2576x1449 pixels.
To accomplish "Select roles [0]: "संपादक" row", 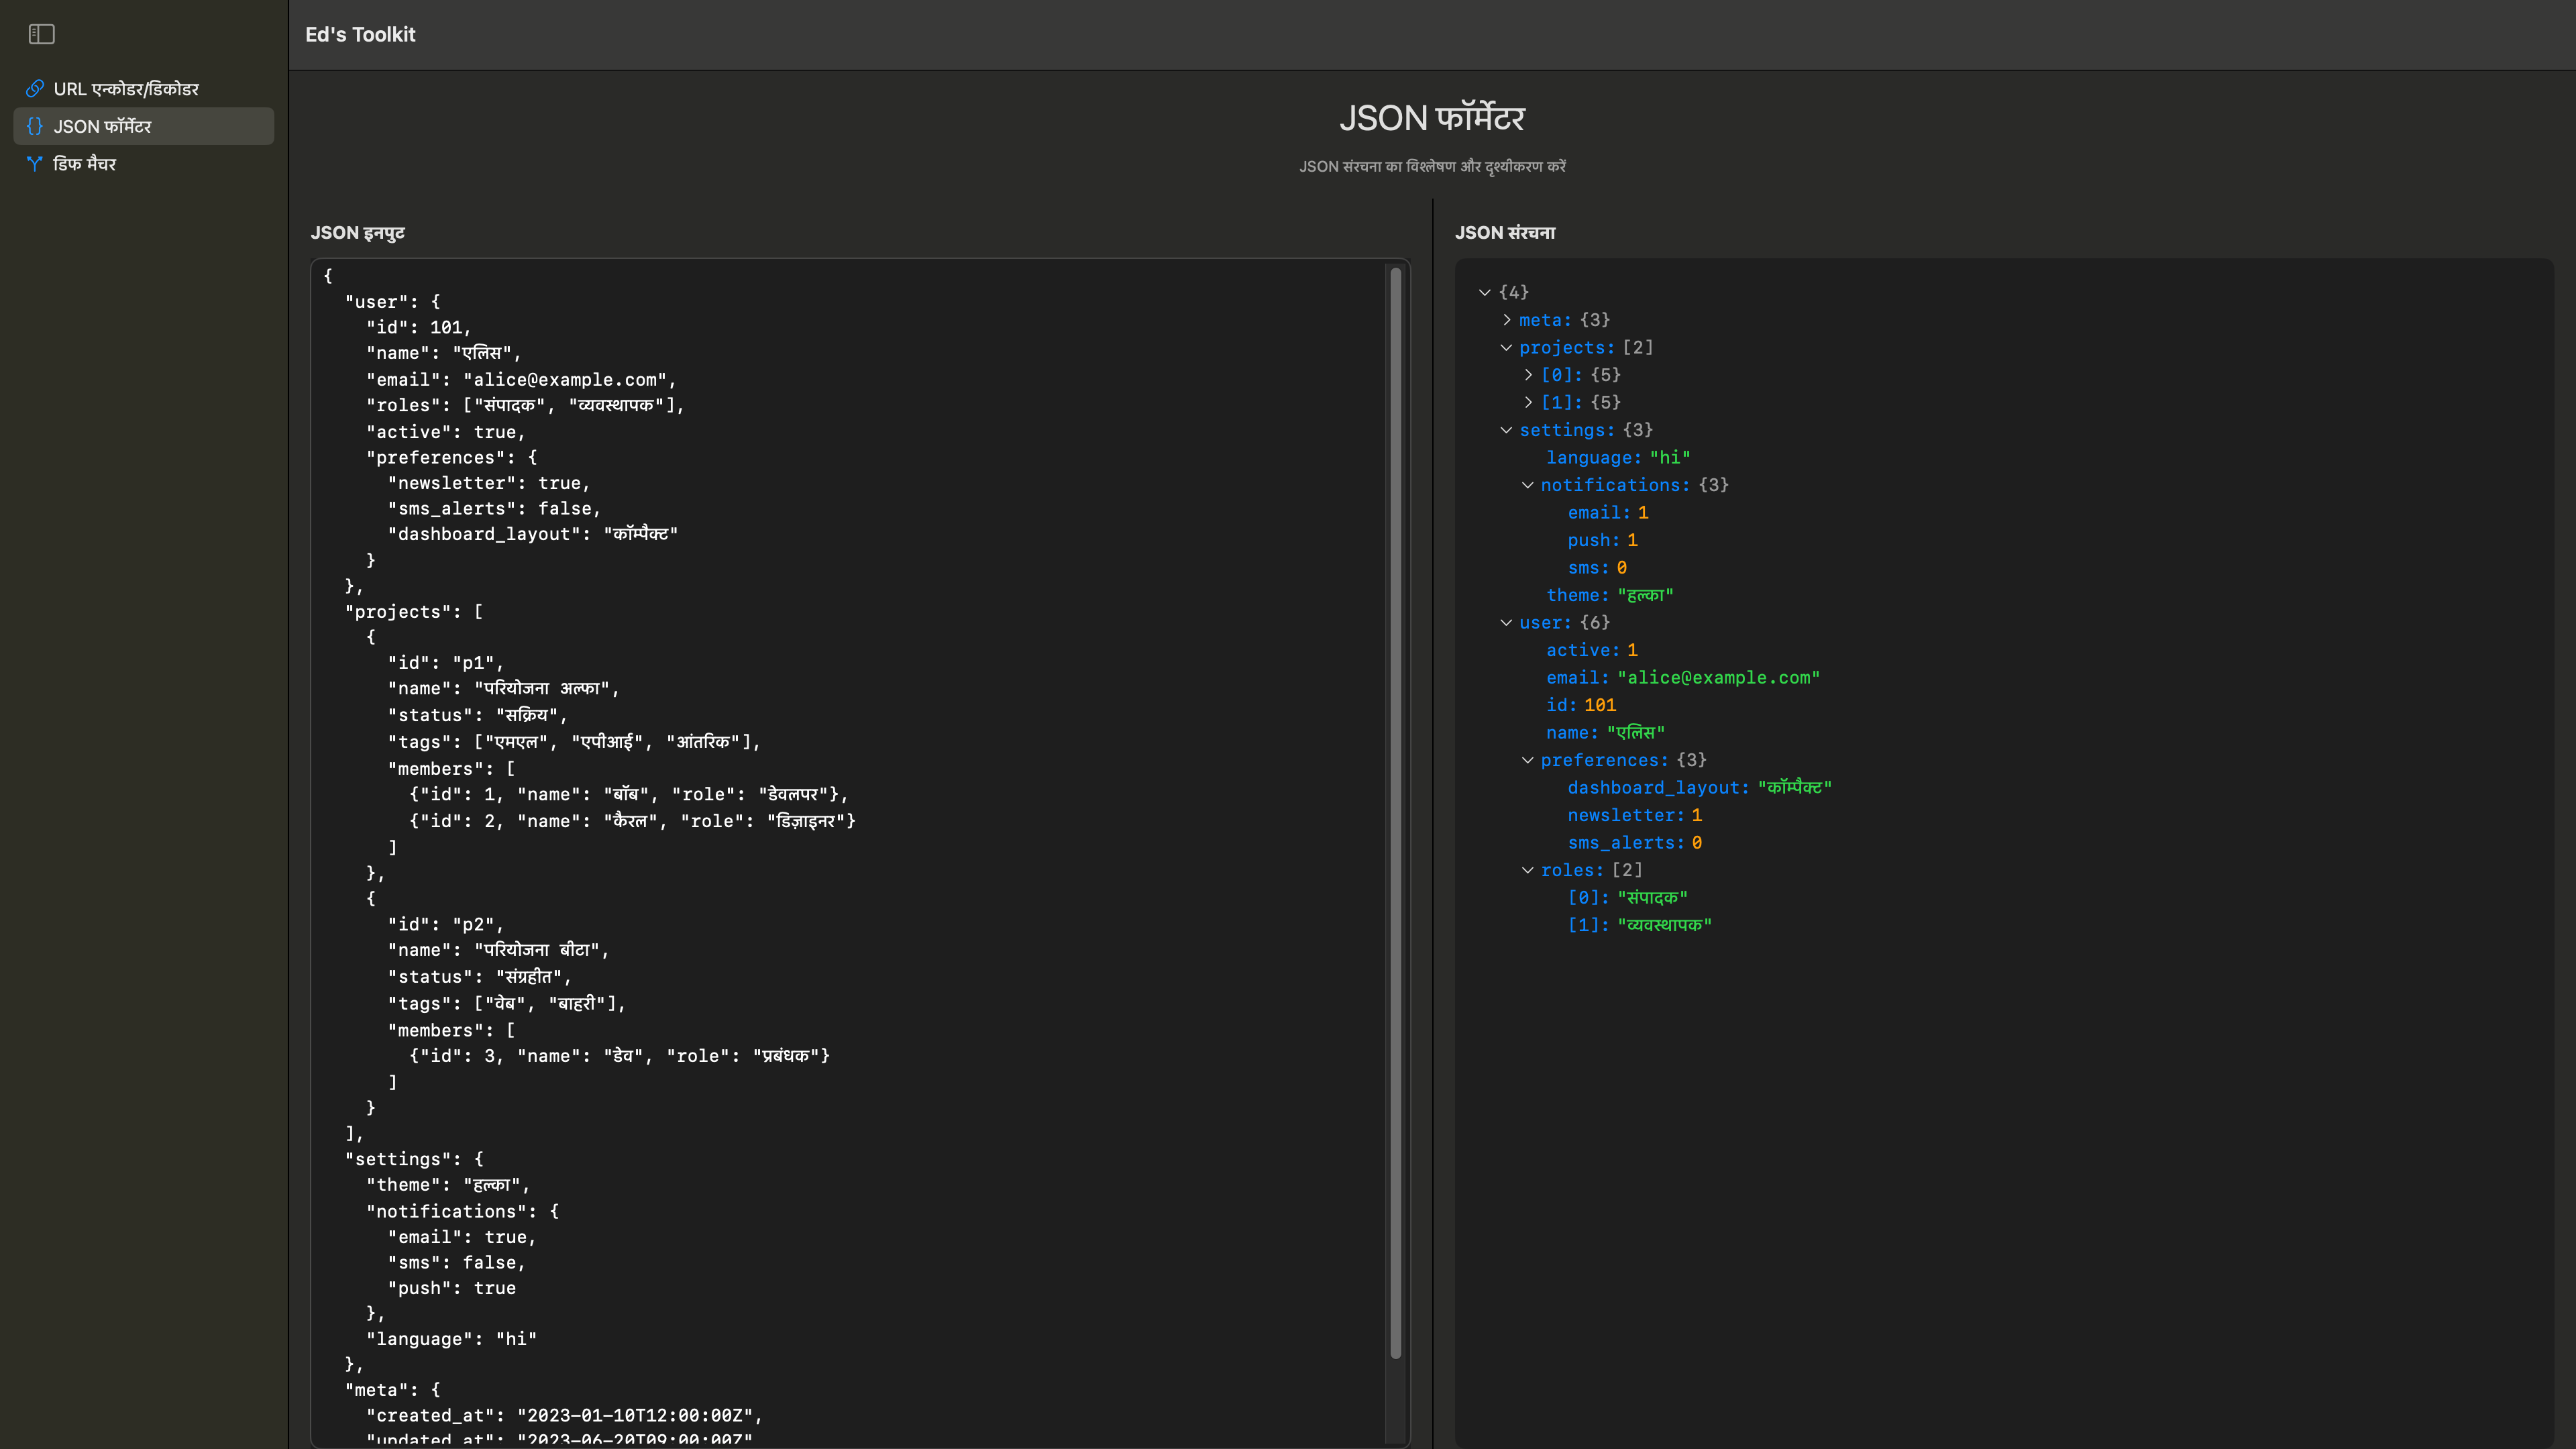I will (x=1627, y=897).
